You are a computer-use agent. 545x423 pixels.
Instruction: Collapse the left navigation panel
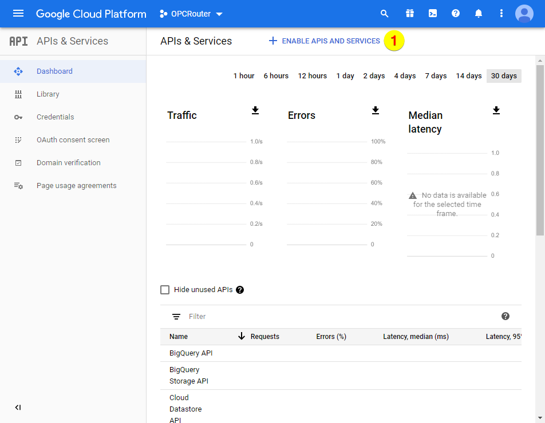pos(18,408)
